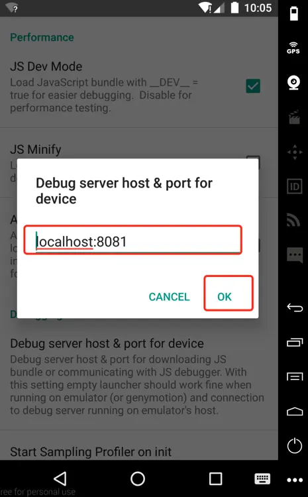Open the SMS message bubble icon

click(295, 254)
